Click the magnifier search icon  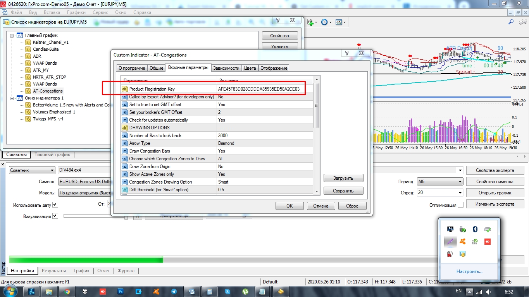point(511,22)
